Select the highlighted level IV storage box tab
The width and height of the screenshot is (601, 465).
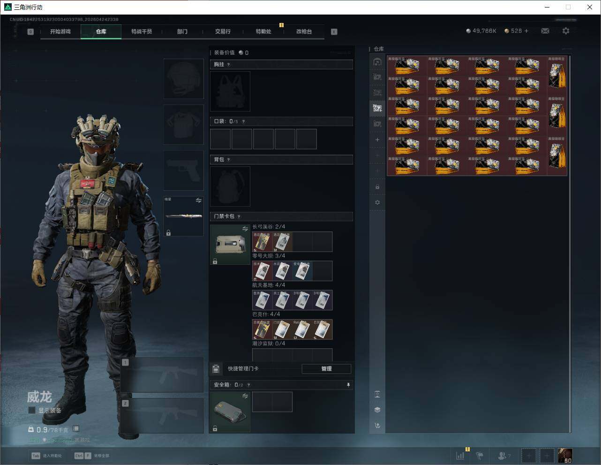click(377, 108)
